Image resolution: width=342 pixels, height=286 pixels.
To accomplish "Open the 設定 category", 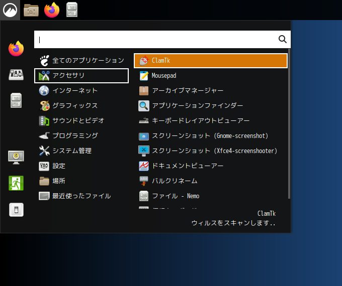I will tap(81, 166).
